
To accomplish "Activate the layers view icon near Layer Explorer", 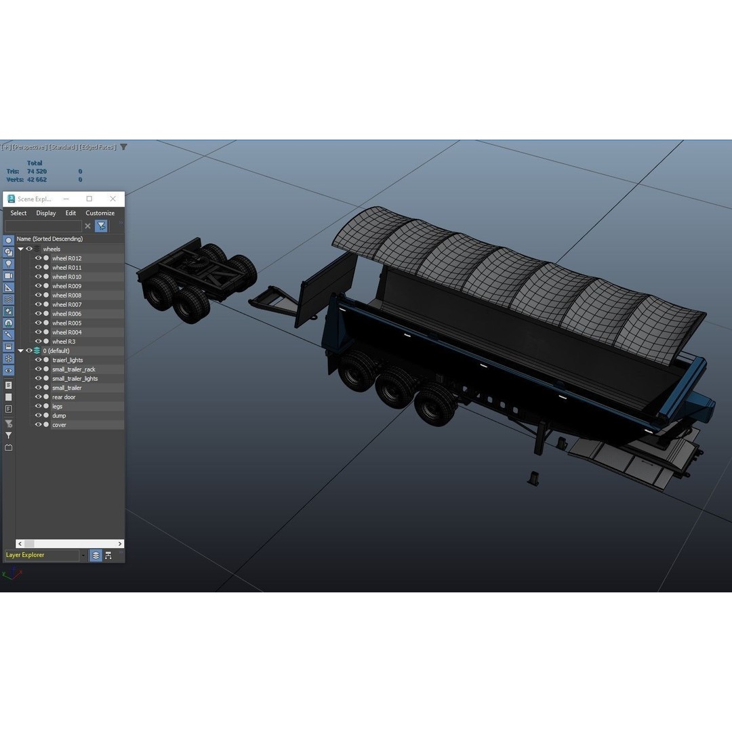I will [x=96, y=555].
